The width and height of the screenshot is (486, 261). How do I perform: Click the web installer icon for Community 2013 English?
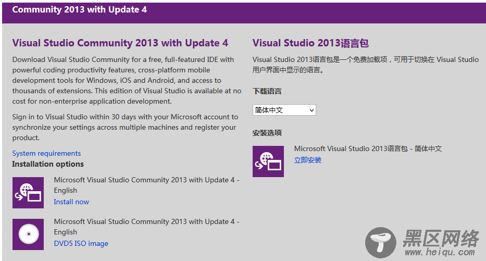[28, 193]
